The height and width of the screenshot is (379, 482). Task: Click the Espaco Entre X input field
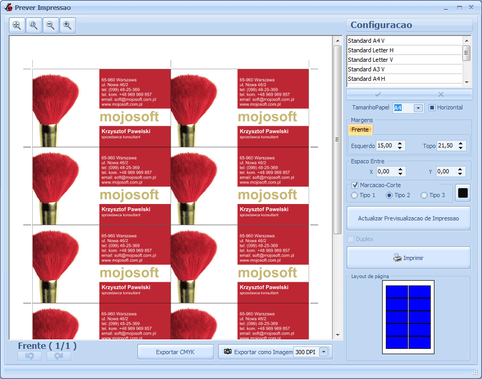(x=387, y=171)
